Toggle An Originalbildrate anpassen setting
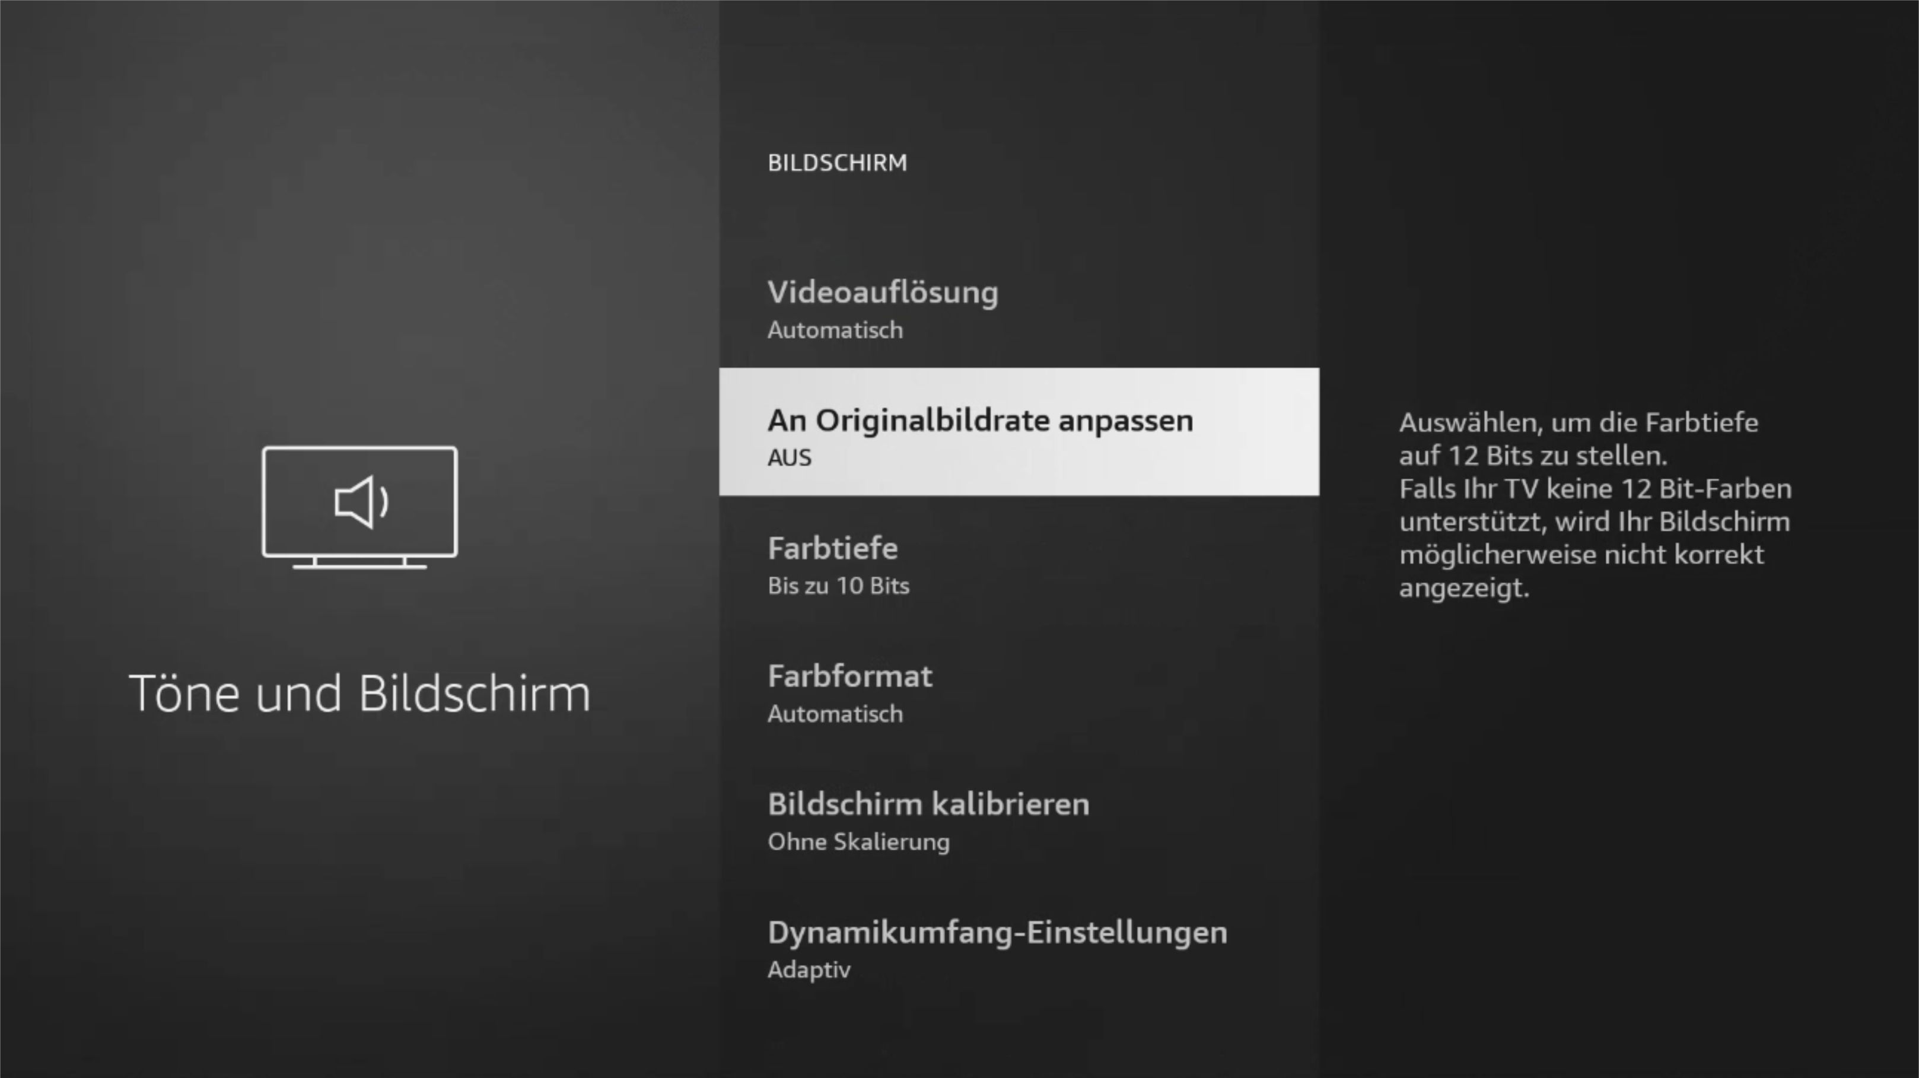 1019,431
